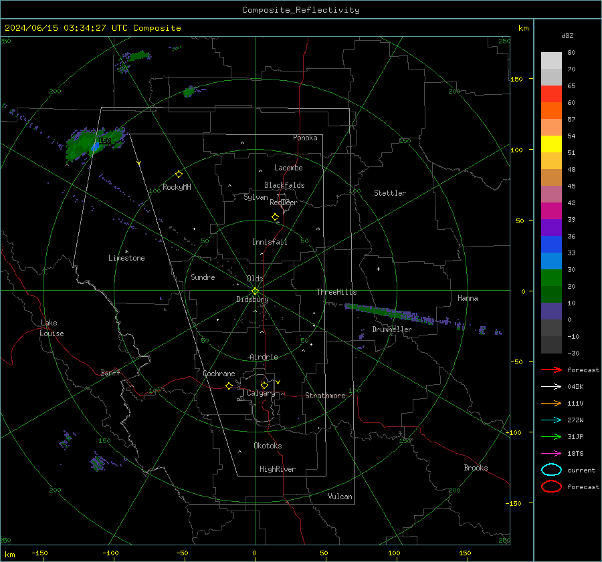Click the Sundre town label
The height and width of the screenshot is (562, 602).
(x=203, y=277)
